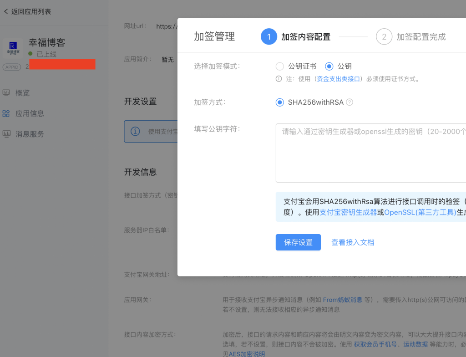Click the 概览 overview icon in sidebar
This screenshot has height=357, width=466.
coord(6,93)
